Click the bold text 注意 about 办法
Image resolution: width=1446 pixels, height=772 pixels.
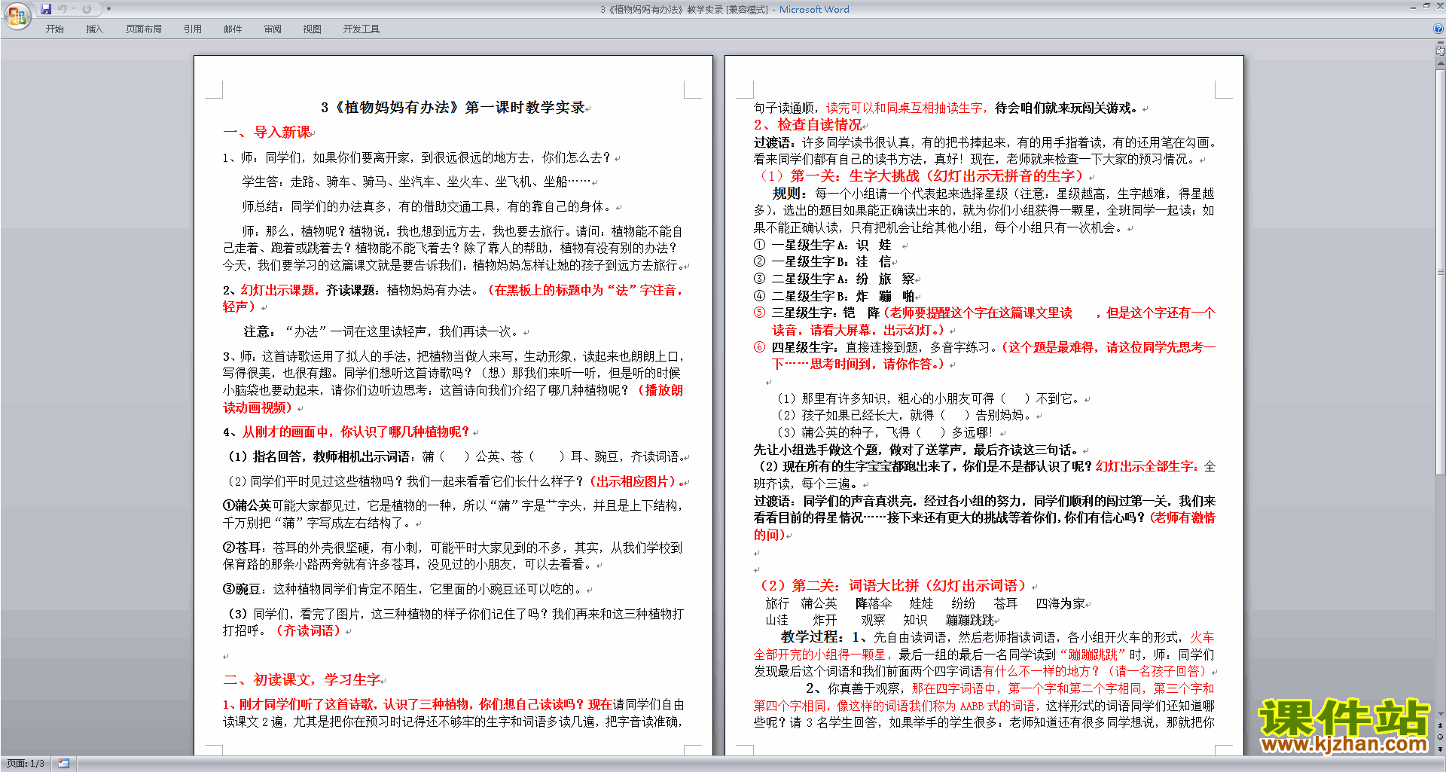coord(256,332)
